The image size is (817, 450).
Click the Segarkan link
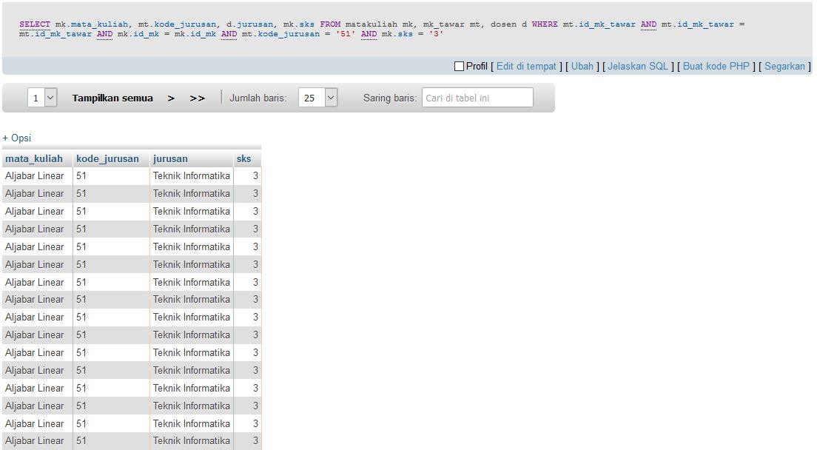784,66
